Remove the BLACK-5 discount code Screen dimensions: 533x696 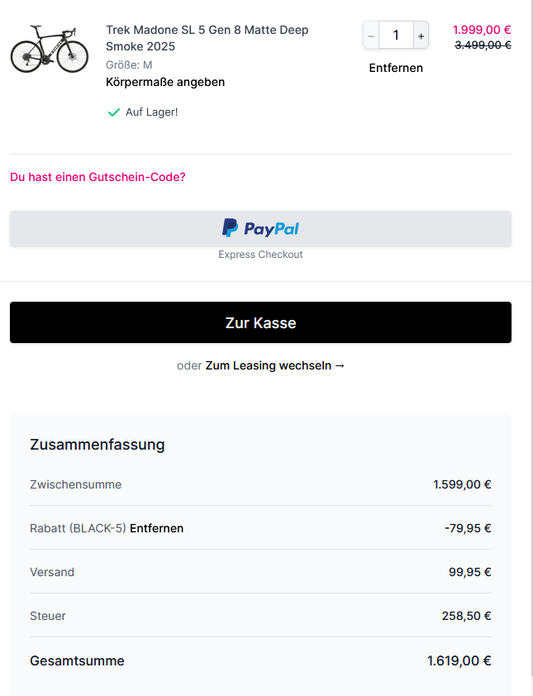tap(156, 528)
